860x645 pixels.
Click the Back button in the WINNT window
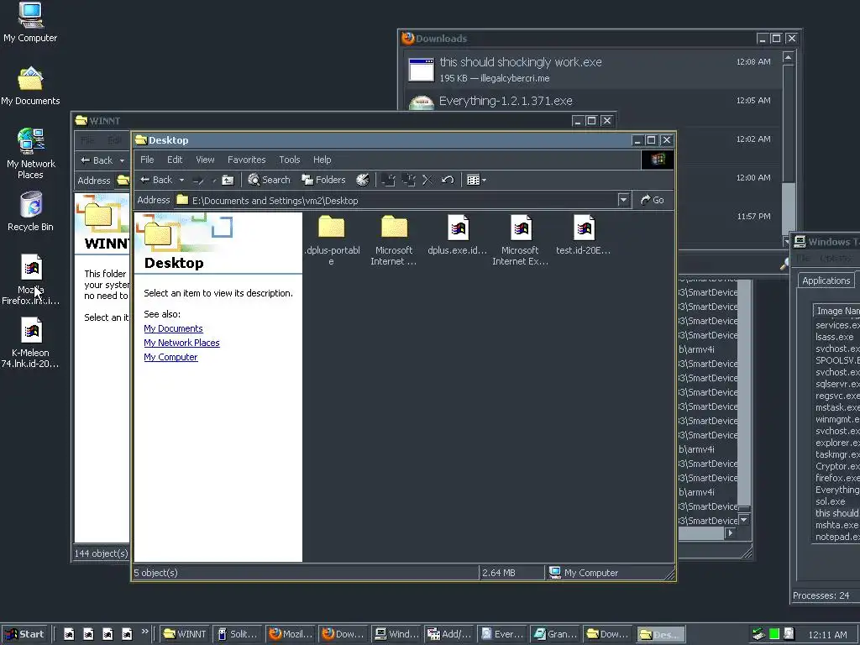(97, 160)
